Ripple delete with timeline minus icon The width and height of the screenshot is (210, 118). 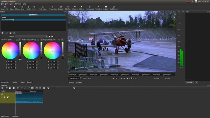click(21, 88)
